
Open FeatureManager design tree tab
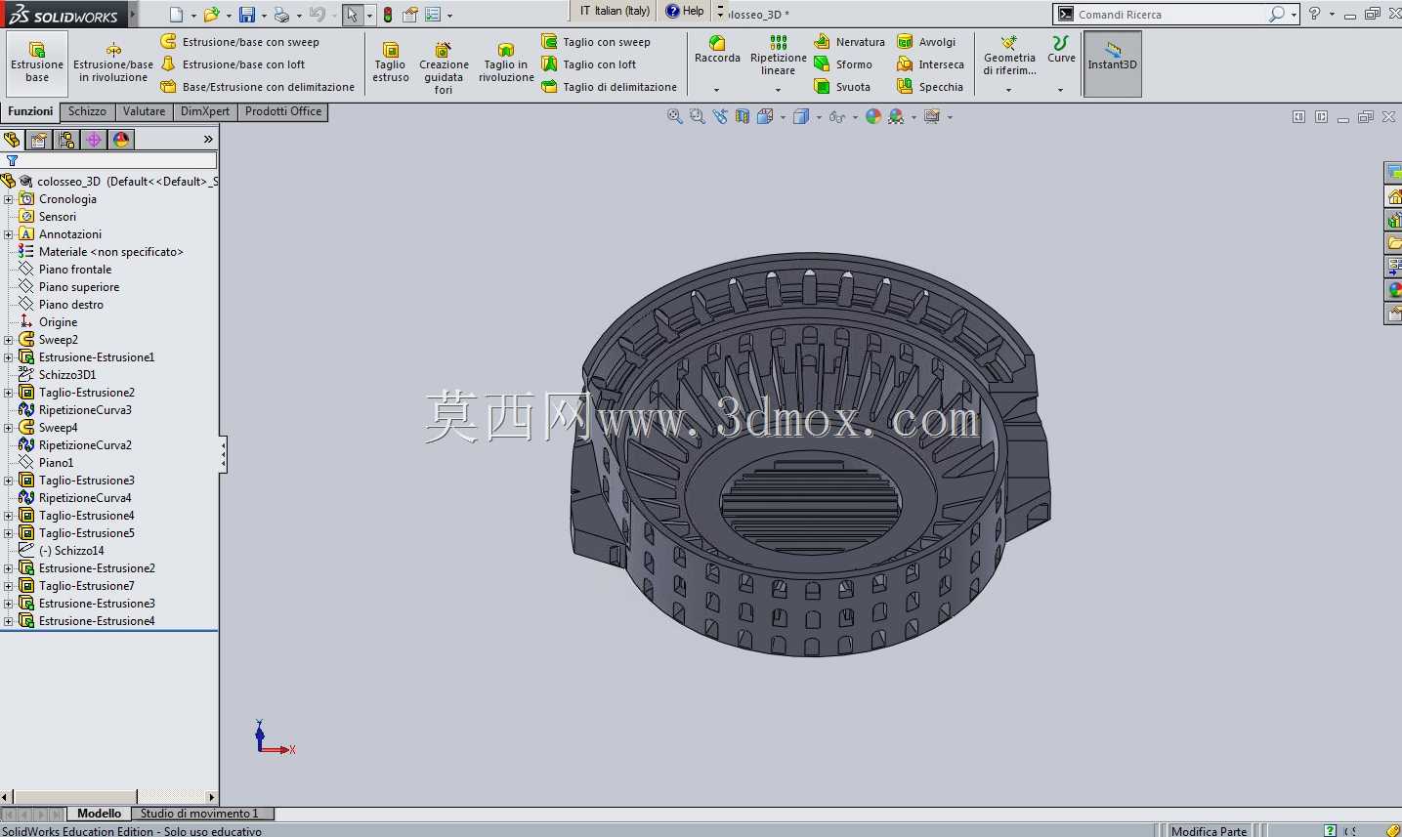13,140
